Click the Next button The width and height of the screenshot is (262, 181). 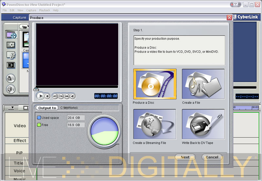185,157
